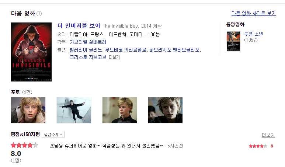Open the (1명) rater count link
The width and height of the screenshot is (285, 167).
coord(16,160)
